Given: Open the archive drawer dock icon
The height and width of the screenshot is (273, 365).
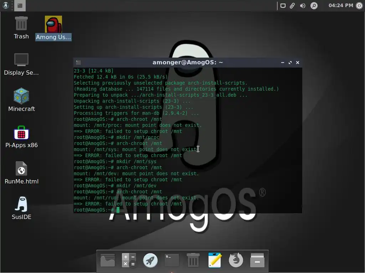Looking at the screenshot, I should pyautogui.click(x=257, y=260).
